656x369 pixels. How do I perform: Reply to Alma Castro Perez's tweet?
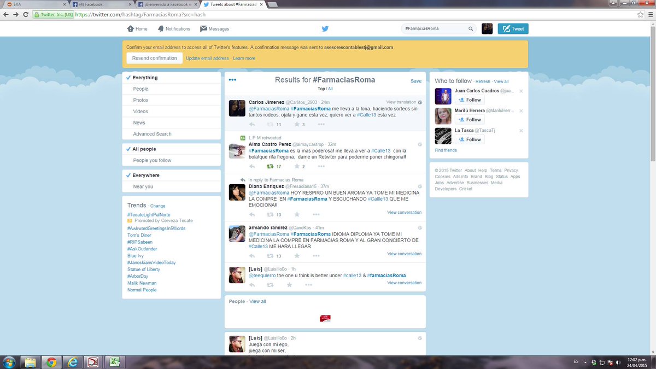click(x=252, y=166)
